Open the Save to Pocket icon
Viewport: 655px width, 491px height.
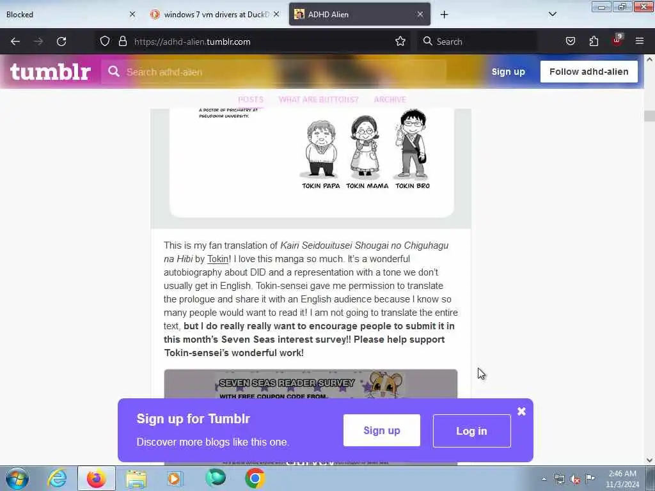click(570, 41)
